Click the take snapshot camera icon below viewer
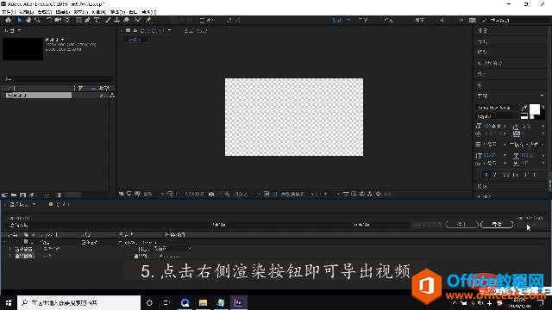The height and width of the screenshot is (310, 552). [x=211, y=194]
